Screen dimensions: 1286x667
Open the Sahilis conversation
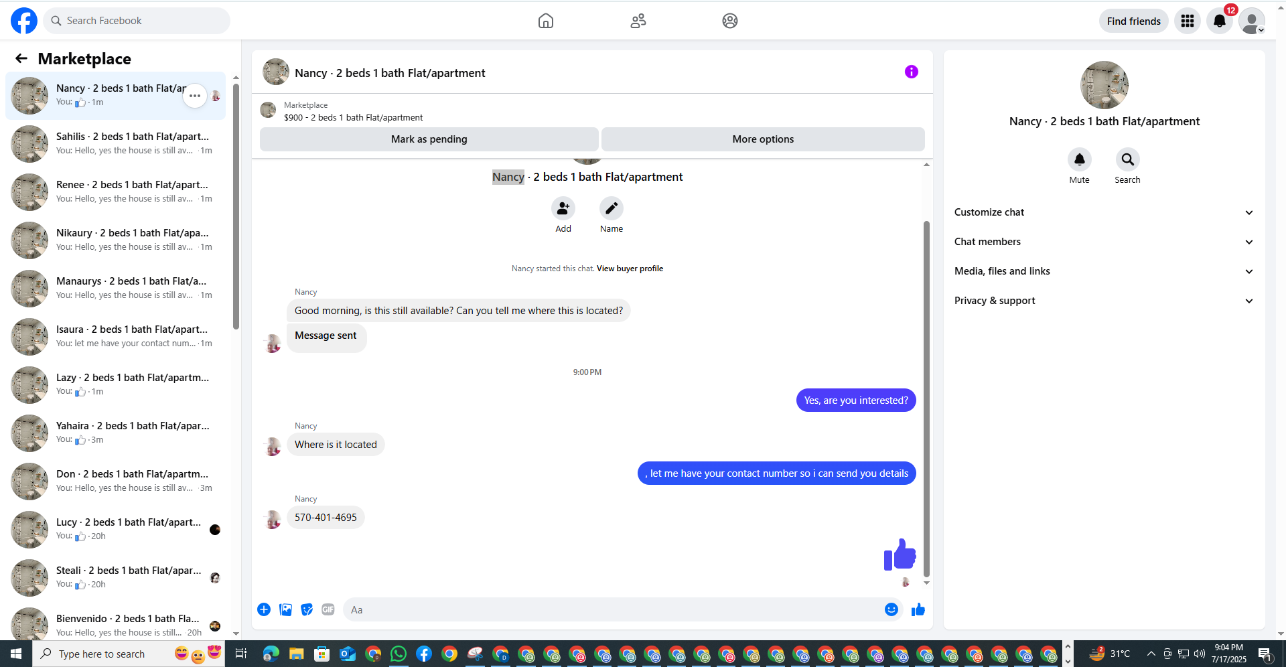(x=116, y=144)
